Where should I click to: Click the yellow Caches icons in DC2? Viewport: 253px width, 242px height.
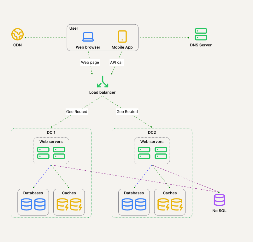pos(170,204)
